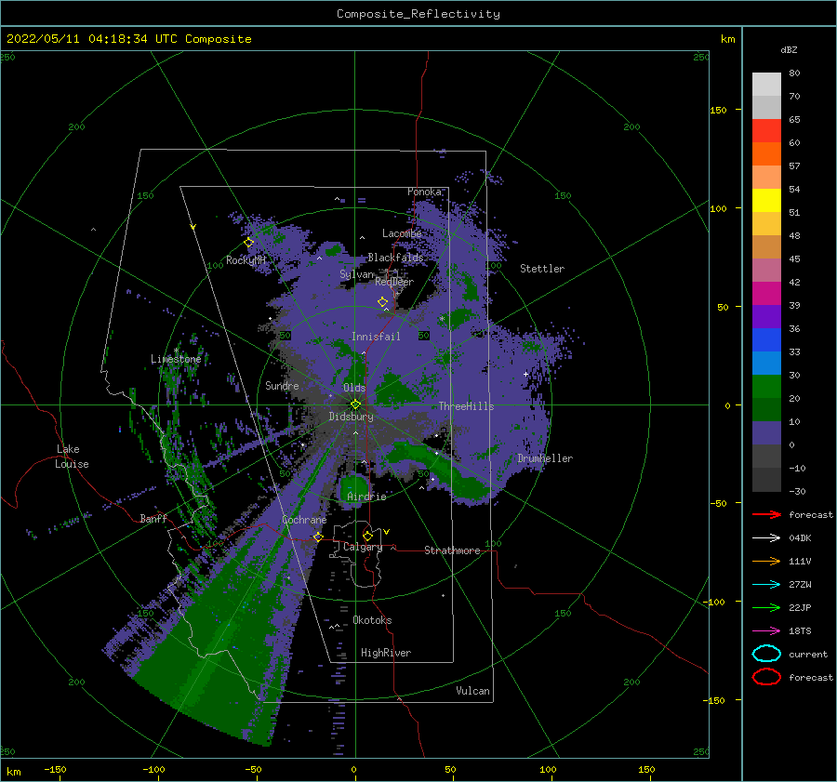Select the Innisfail label on map
The image size is (837, 782).
pyautogui.click(x=376, y=337)
